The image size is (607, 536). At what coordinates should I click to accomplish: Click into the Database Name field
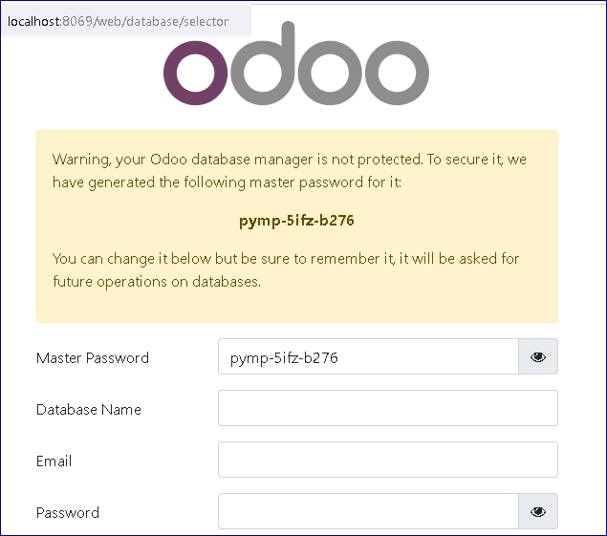[x=388, y=408]
